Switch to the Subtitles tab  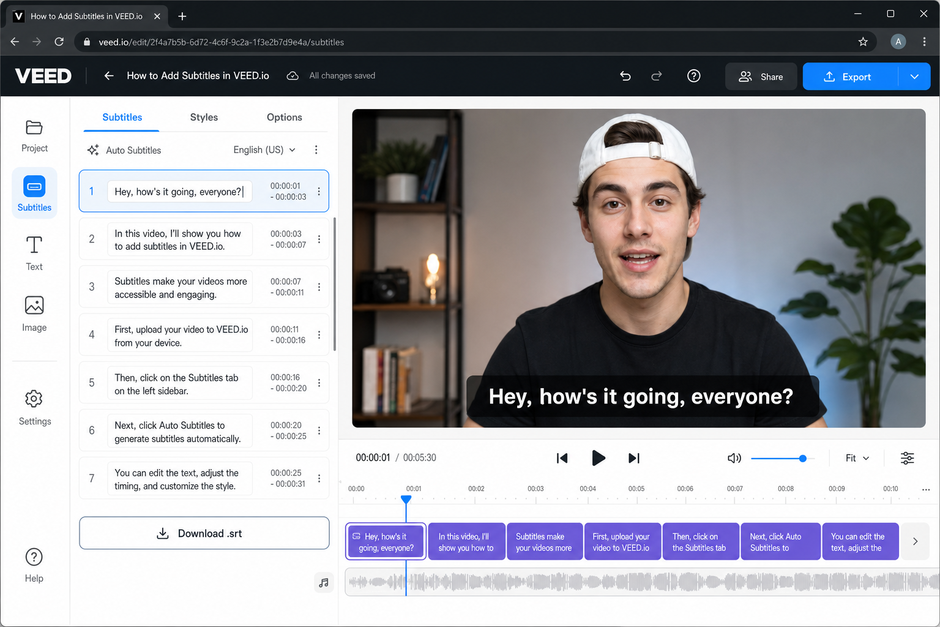(122, 118)
